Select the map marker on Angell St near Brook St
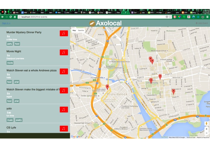 [x=160, y=77]
